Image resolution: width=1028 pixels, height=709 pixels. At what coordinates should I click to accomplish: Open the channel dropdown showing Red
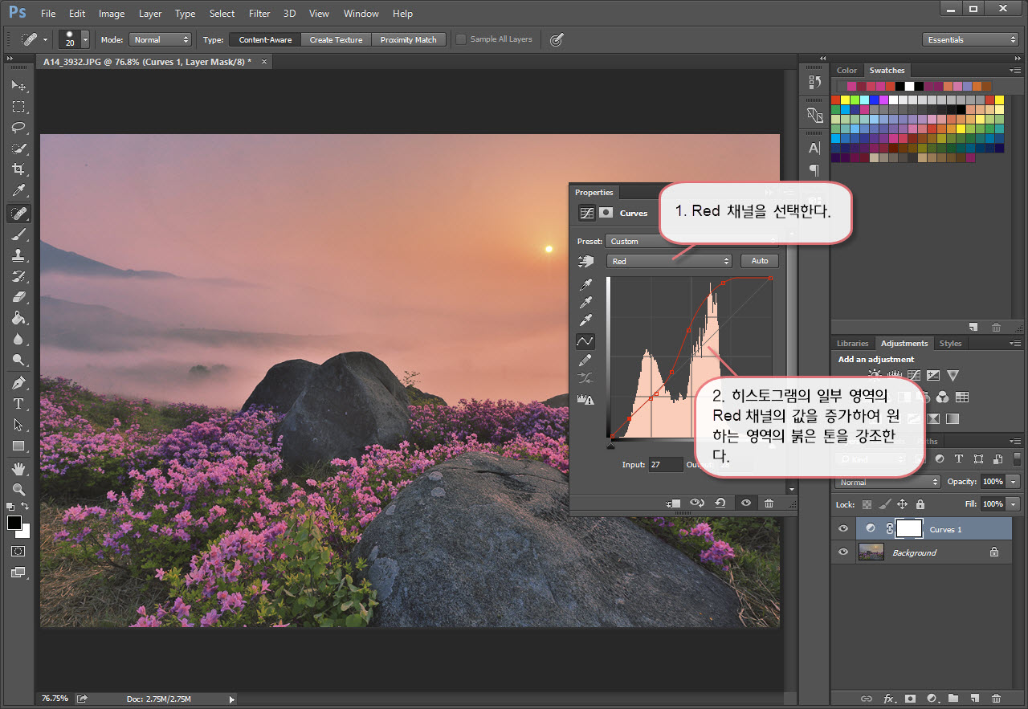(x=670, y=261)
